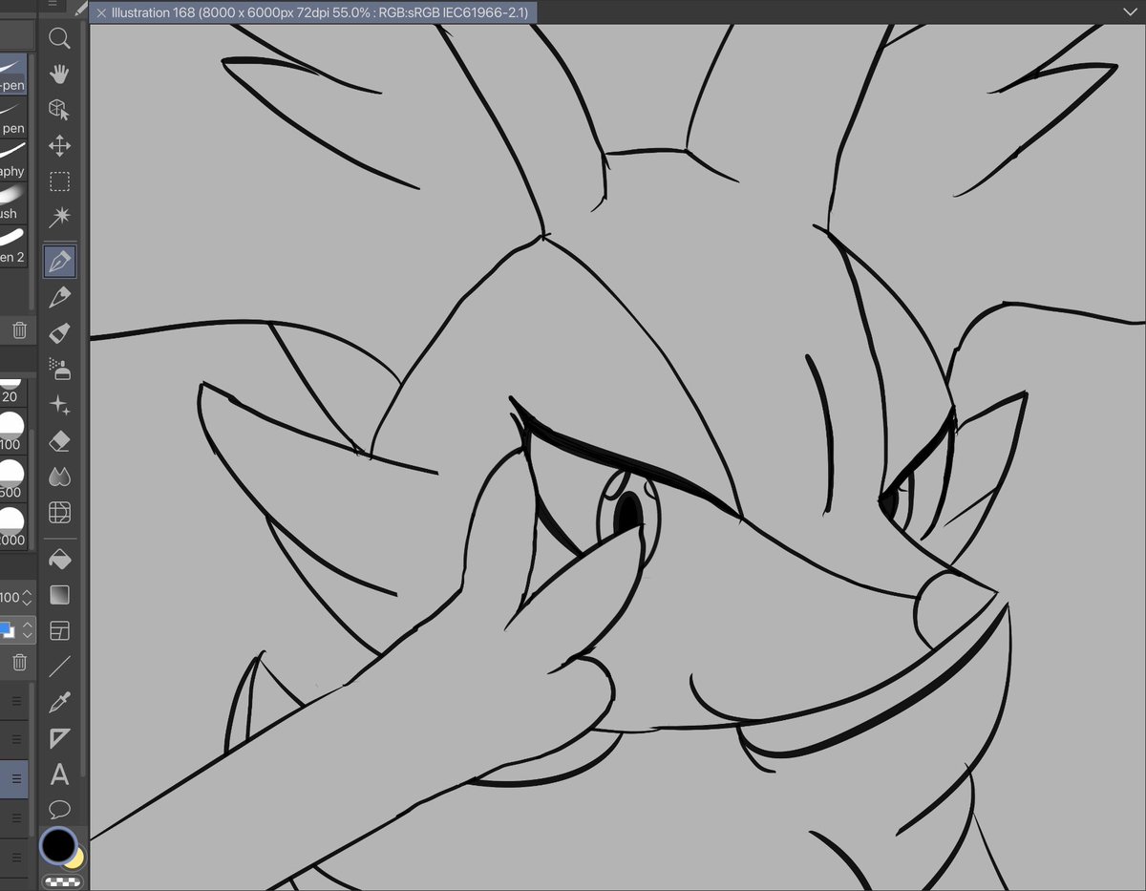Select the Pencil tool
This screenshot has height=891, width=1146.
(59, 297)
